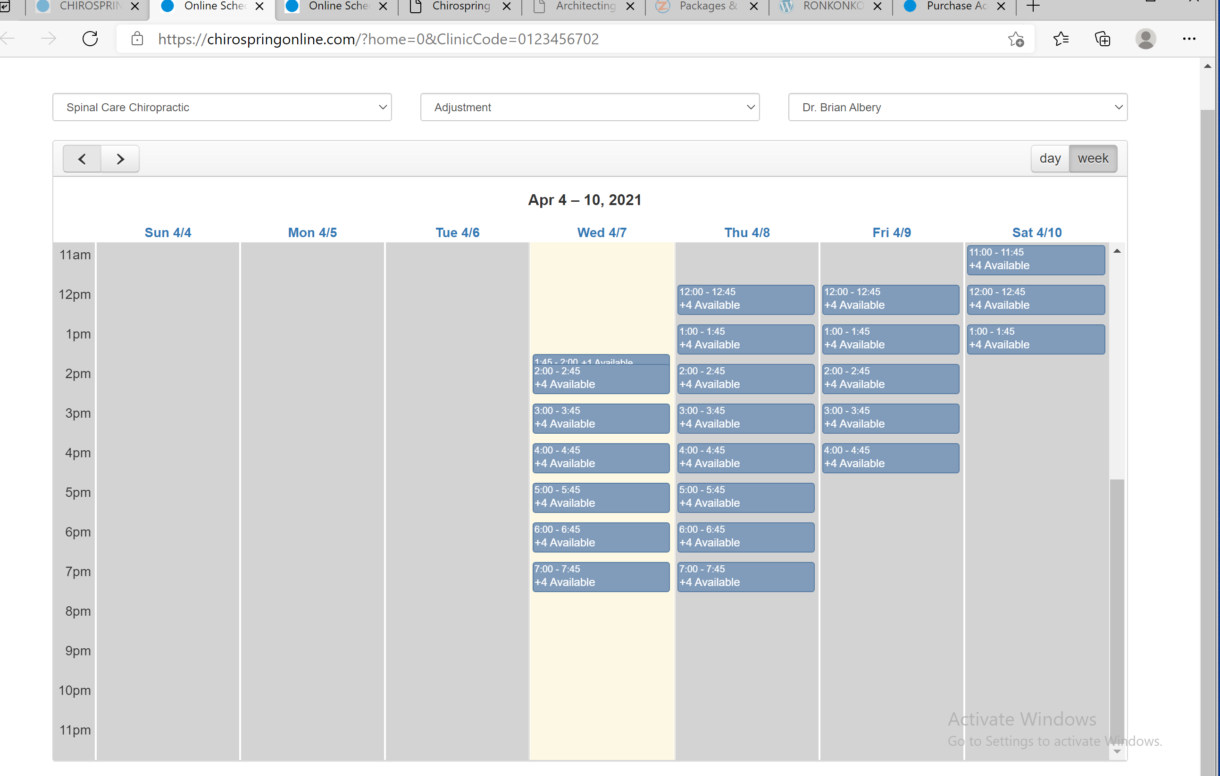This screenshot has width=1220, height=776.
Task: Switch calendar to day view
Action: pos(1050,158)
